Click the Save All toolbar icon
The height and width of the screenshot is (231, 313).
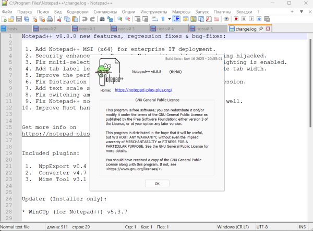click(27, 19)
